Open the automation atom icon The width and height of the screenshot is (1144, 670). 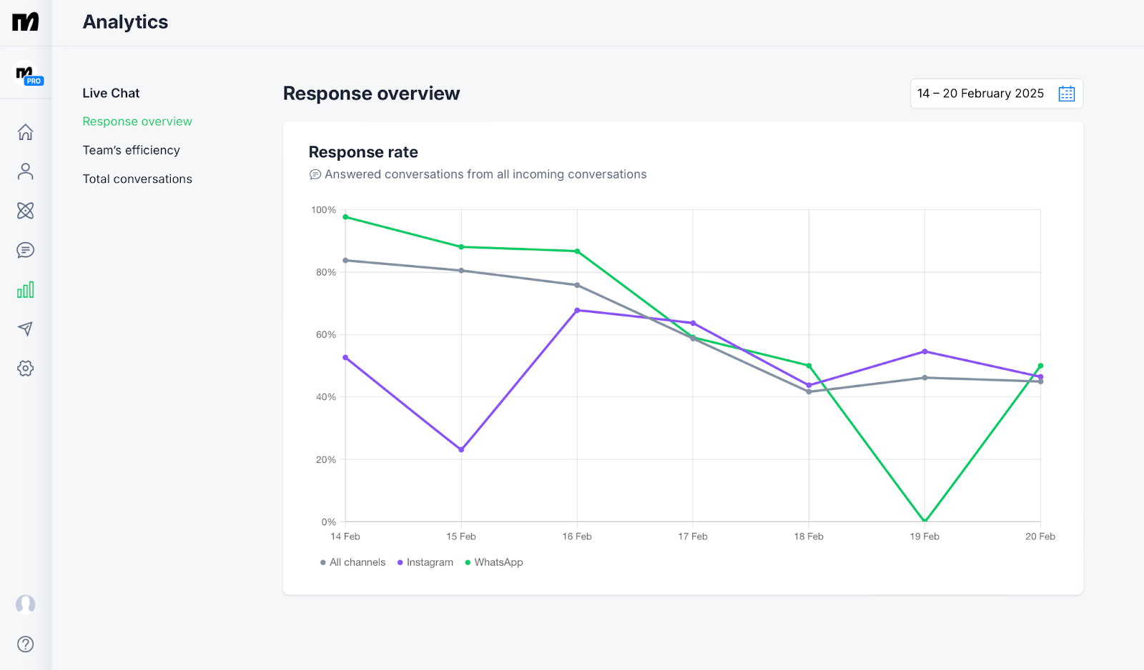pyautogui.click(x=25, y=211)
